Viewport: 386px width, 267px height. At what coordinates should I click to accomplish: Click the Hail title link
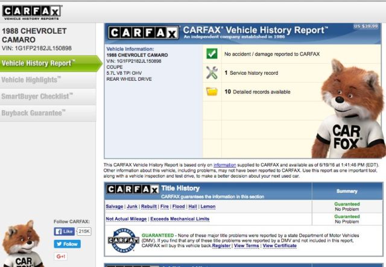192,207
